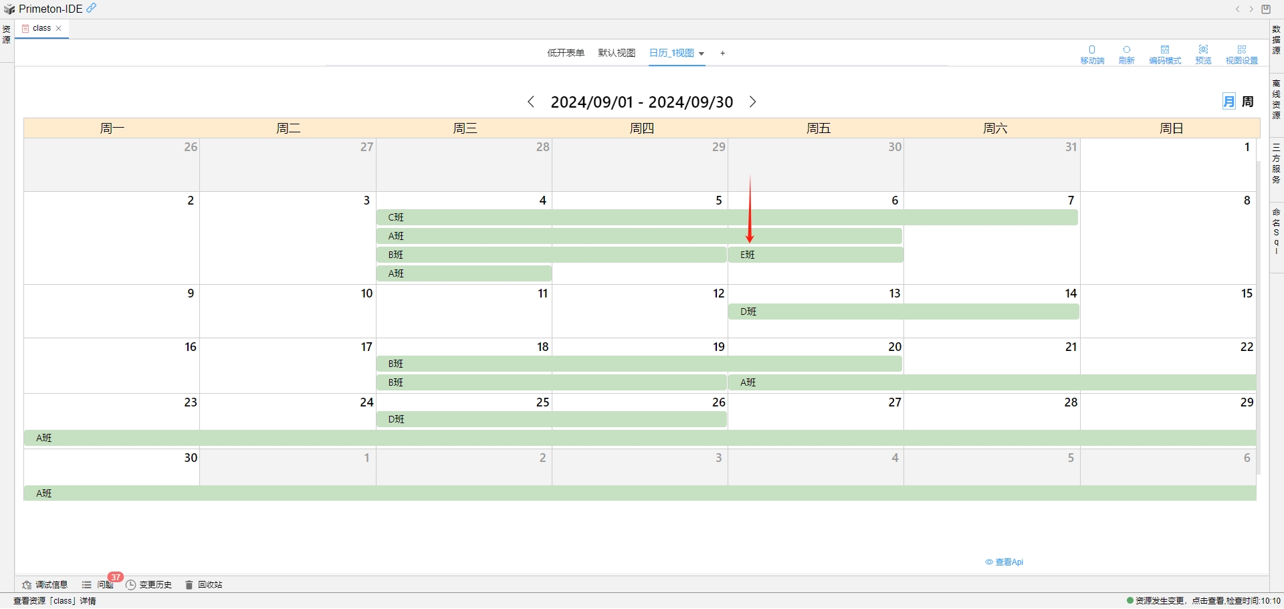Screen dimensions: 1284x609
Task: Go to the next month
Action: click(752, 102)
